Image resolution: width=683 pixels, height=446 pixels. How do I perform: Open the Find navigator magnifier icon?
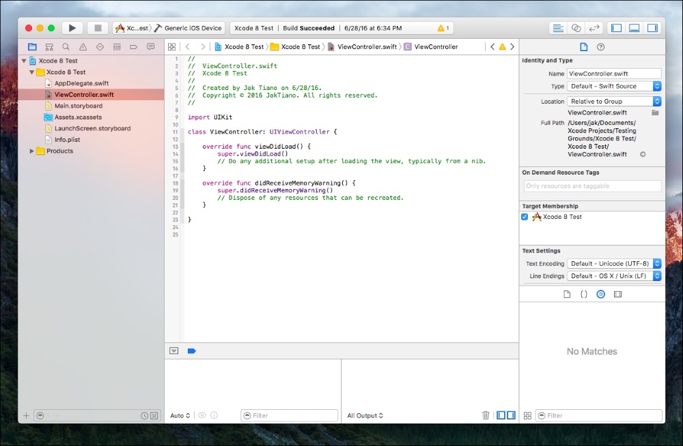click(x=66, y=46)
